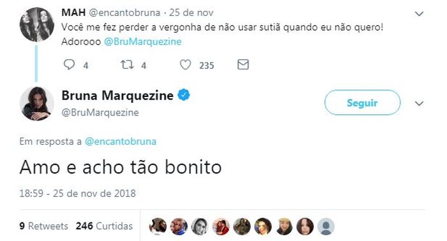Open the @BruMarquezine mention link
This screenshot has height=241, width=447.
tap(143, 41)
